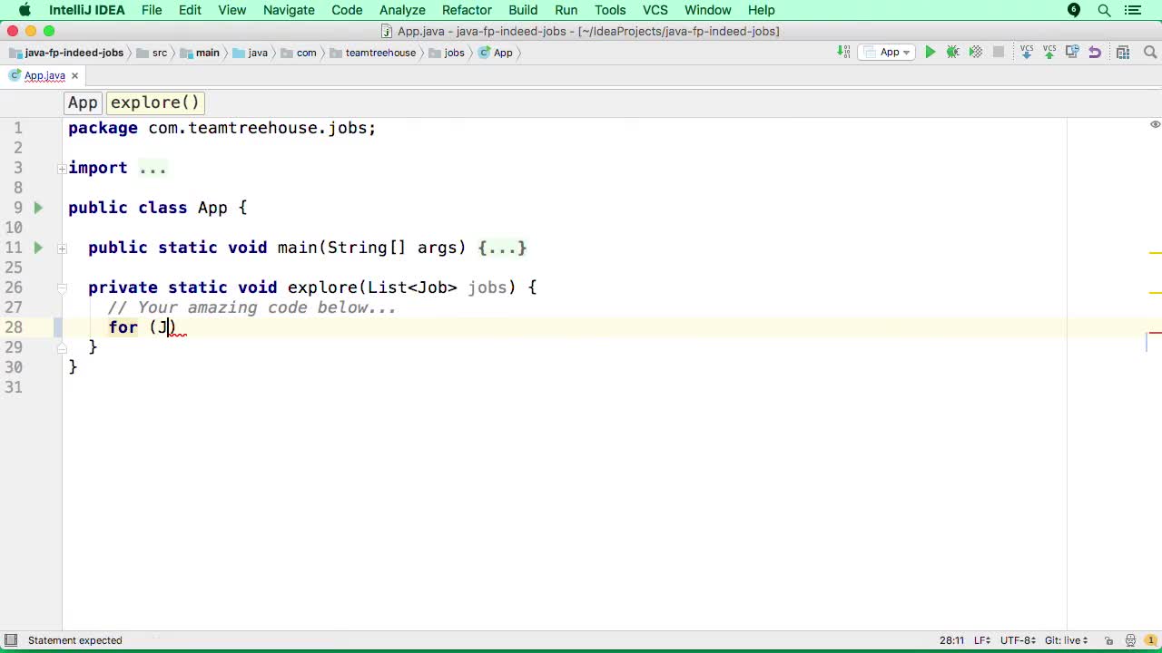Click the eye inspection indicator in editor
This screenshot has width=1162, height=653.
tap(1155, 124)
